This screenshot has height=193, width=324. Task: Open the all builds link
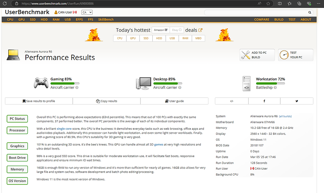pos(285,116)
